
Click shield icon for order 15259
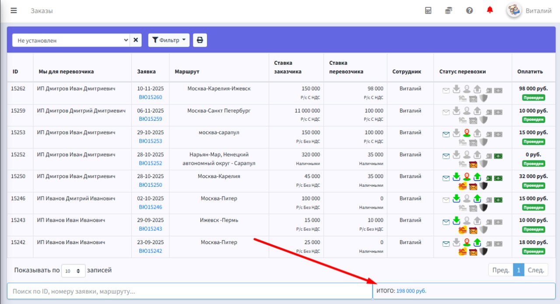point(483,119)
